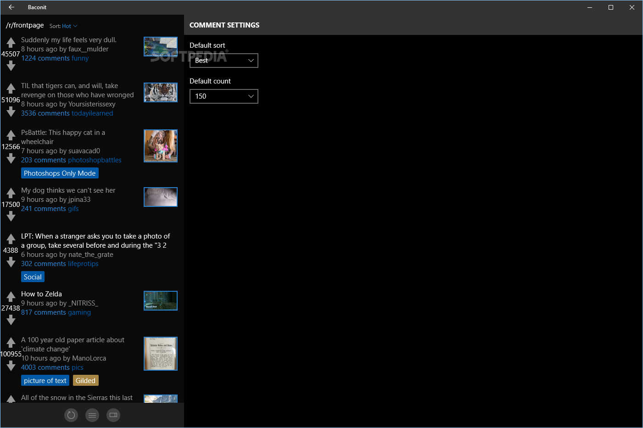The width and height of the screenshot is (643, 428).
Task: Go back using the title bar arrow
Action: point(11,7)
